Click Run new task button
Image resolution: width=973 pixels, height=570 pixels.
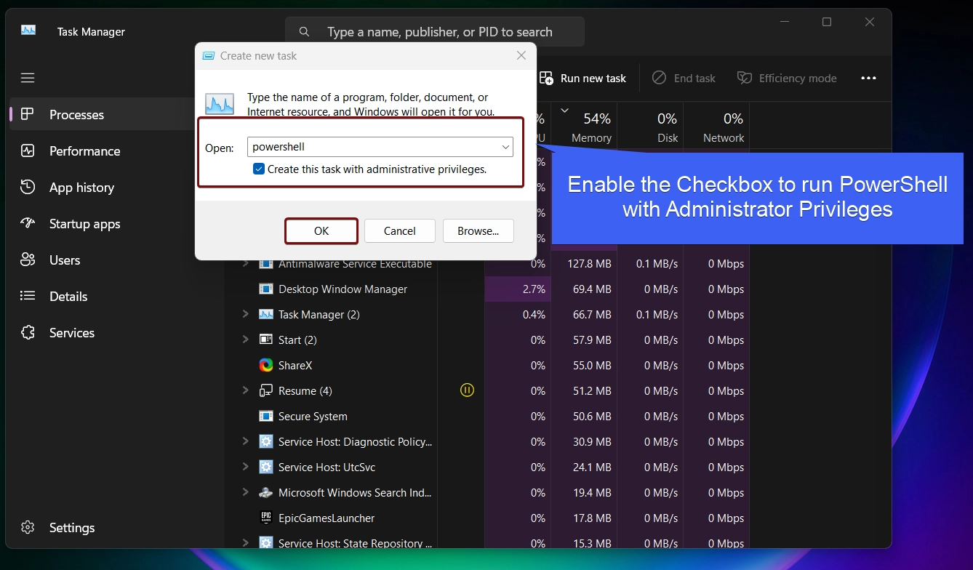583,78
